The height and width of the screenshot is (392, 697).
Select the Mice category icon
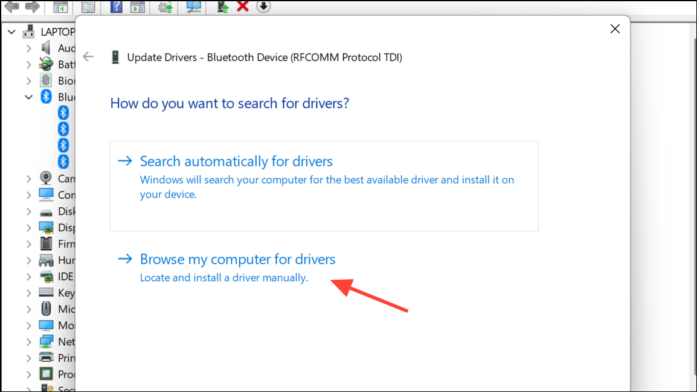click(x=46, y=309)
